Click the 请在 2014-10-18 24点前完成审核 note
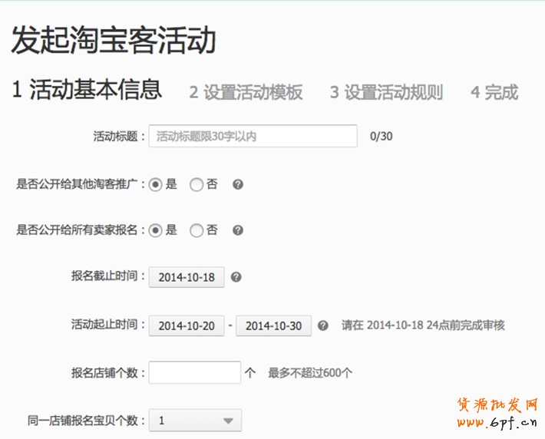Screen dimensions: 545x439 pyautogui.click(x=423, y=325)
